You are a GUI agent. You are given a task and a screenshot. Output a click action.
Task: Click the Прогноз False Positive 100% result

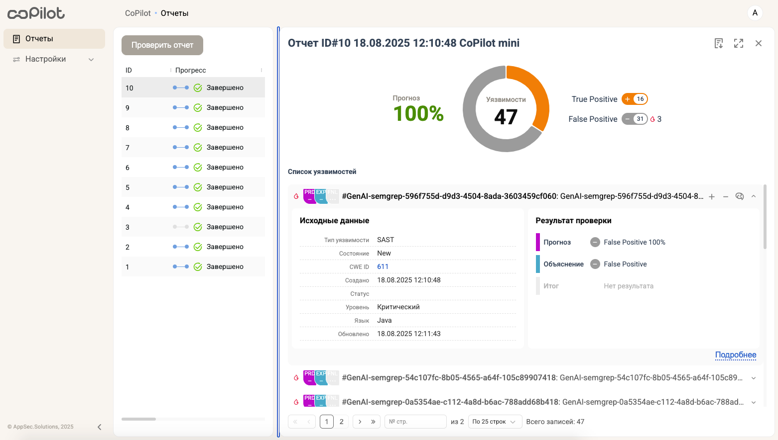pyautogui.click(x=628, y=242)
